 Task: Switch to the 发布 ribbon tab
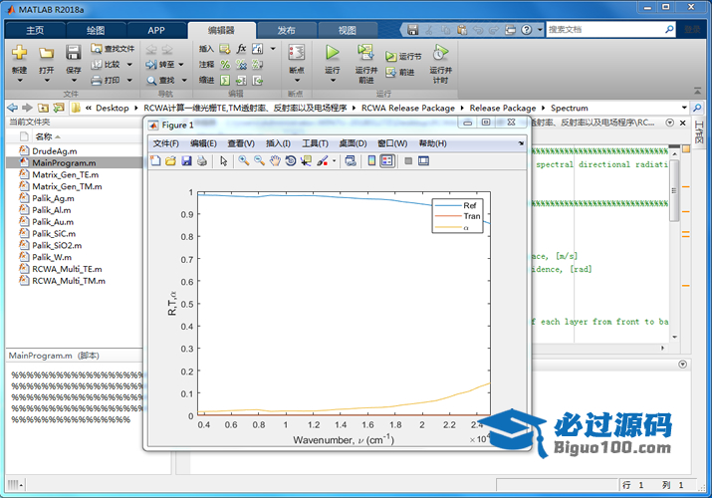pos(286,31)
